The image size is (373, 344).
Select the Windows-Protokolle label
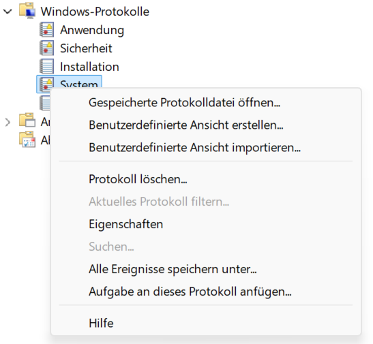pos(95,12)
